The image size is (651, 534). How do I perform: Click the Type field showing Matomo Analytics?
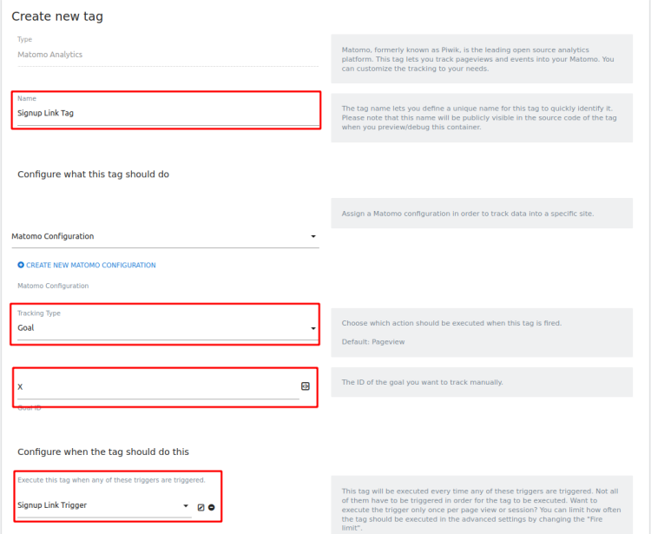(165, 55)
